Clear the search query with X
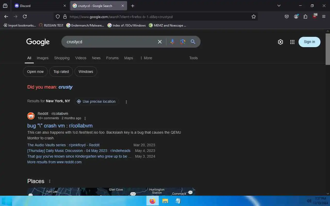The image size is (330, 206). pyautogui.click(x=160, y=42)
